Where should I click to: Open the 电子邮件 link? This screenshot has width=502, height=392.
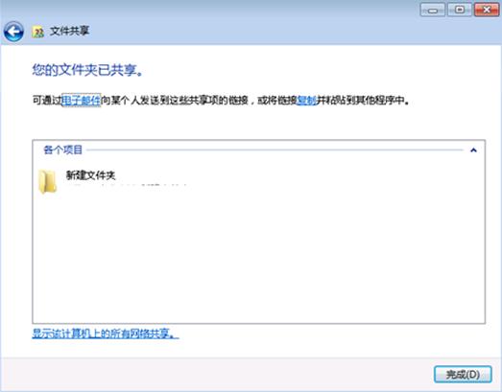click(x=82, y=101)
